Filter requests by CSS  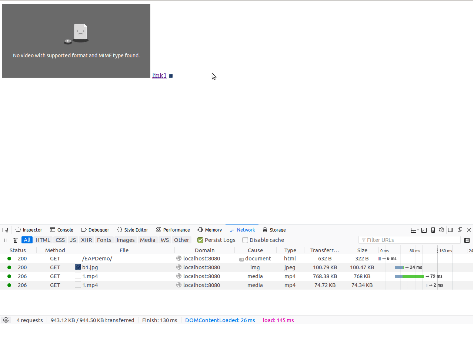[60, 240]
